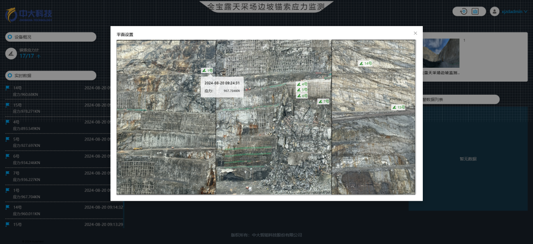
Task: Click the 中大科技 company logo
Action: 29,14
